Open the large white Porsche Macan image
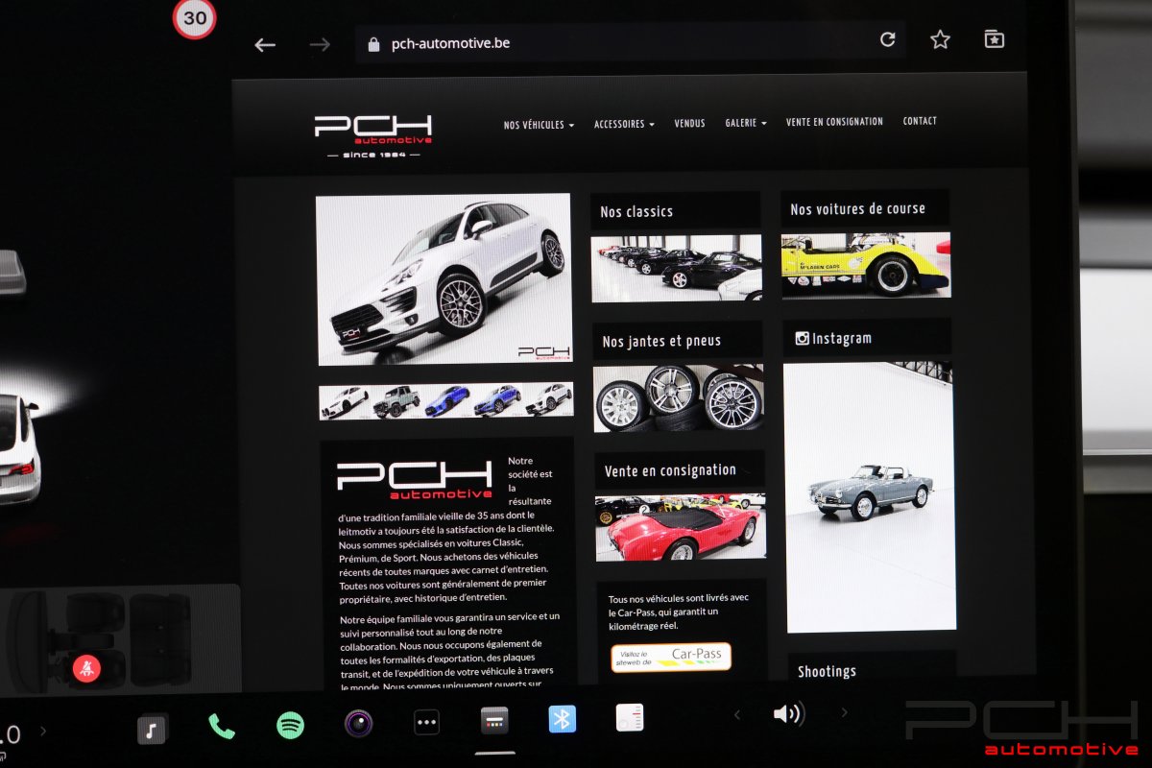The height and width of the screenshot is (768, 1152). click(444, 279)
